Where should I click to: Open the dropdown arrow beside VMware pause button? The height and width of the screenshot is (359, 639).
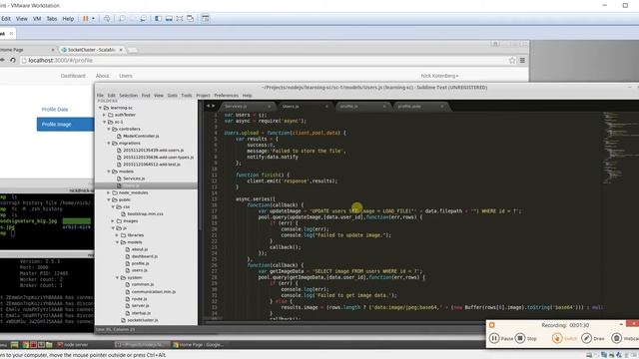[93, 19]
